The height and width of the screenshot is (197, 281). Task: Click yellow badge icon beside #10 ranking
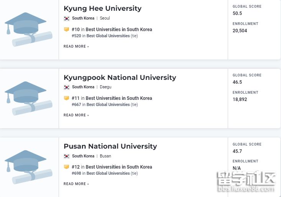pyautogui.click(x=67, y=29)
